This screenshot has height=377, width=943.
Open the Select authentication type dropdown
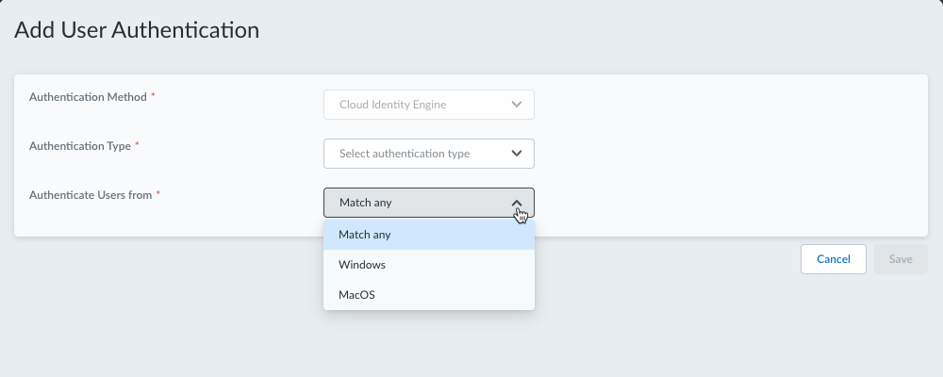pos(429,154)
